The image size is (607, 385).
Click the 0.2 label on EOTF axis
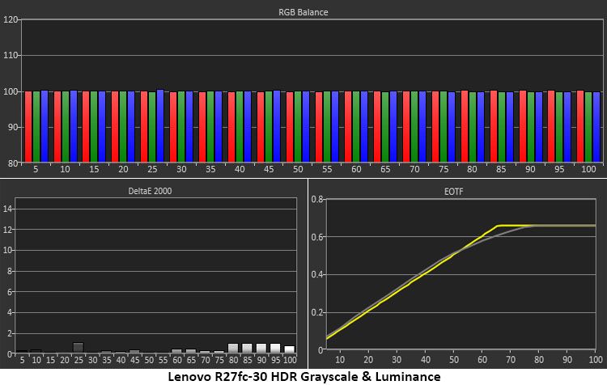click(x=317, y=312)
